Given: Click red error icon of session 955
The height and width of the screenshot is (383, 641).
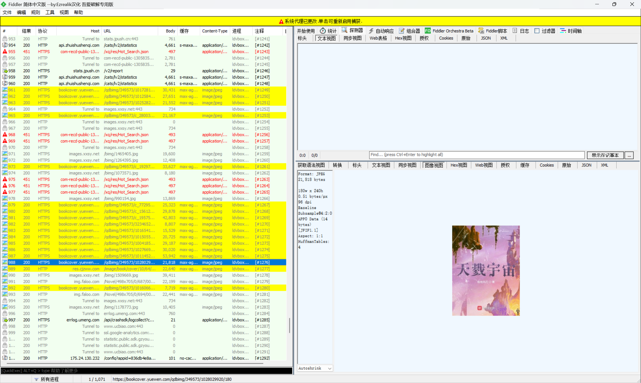Looking at the screenshot, I should [x=5, y=51].
